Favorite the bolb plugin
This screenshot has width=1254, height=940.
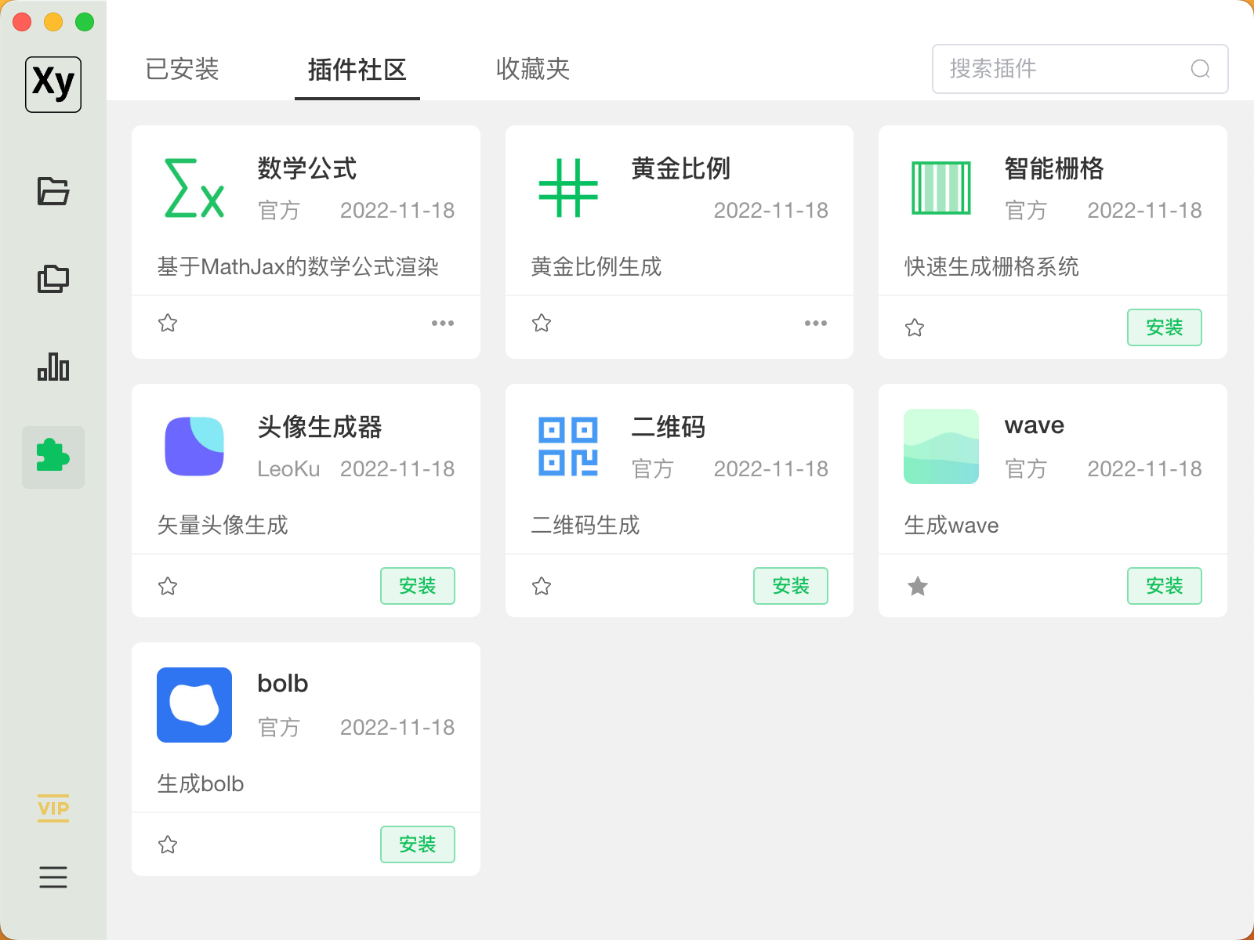[167, 844]
